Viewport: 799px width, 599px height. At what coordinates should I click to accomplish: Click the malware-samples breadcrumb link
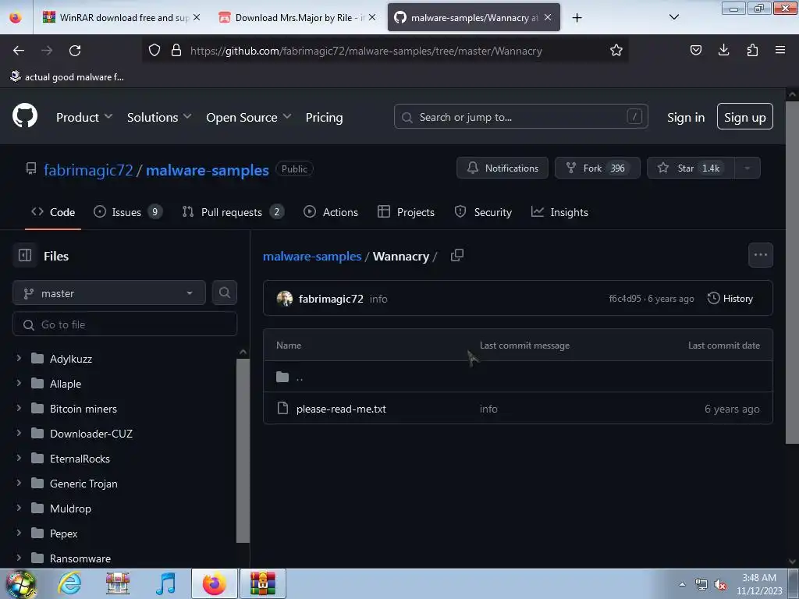click(312, 256)
